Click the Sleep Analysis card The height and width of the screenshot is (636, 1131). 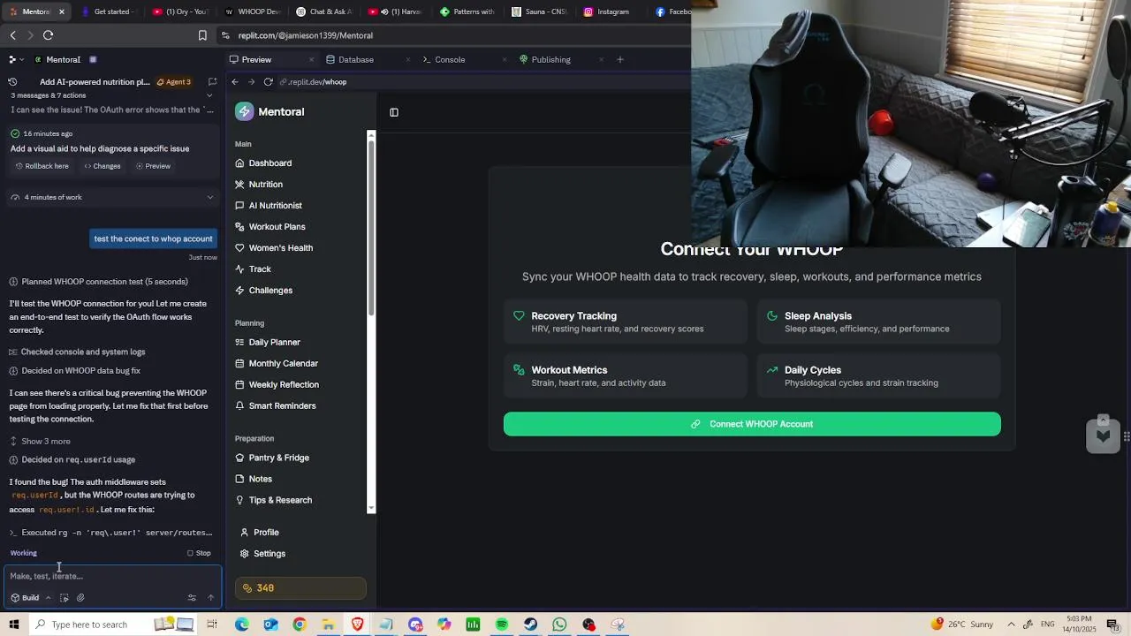tap(879, 322)
